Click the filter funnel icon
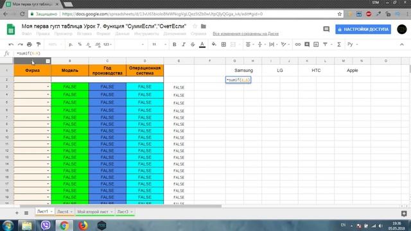Viewport: 411px width, 231px height. [x=326, y=44]
